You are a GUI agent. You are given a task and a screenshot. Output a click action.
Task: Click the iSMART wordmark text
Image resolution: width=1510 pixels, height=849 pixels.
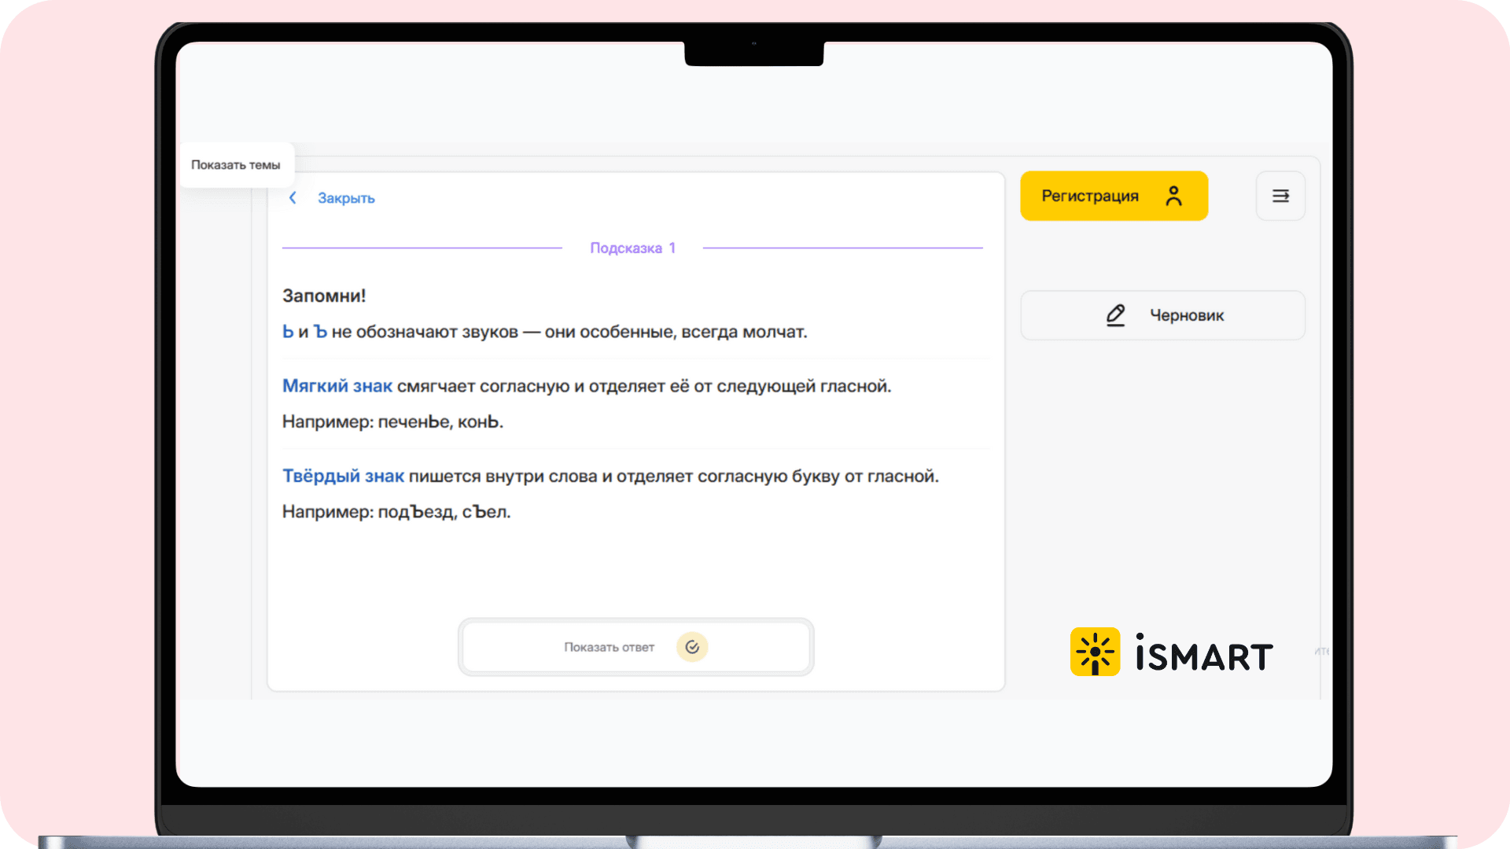pyautogui.click(x=1204, y=655)
